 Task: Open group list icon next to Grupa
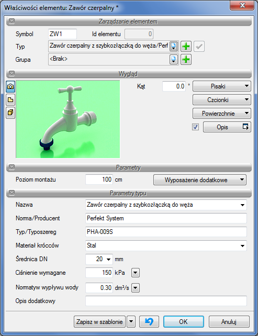[174, 59]
